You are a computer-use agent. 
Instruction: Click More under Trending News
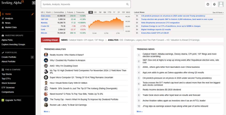[x=140, y=111]
